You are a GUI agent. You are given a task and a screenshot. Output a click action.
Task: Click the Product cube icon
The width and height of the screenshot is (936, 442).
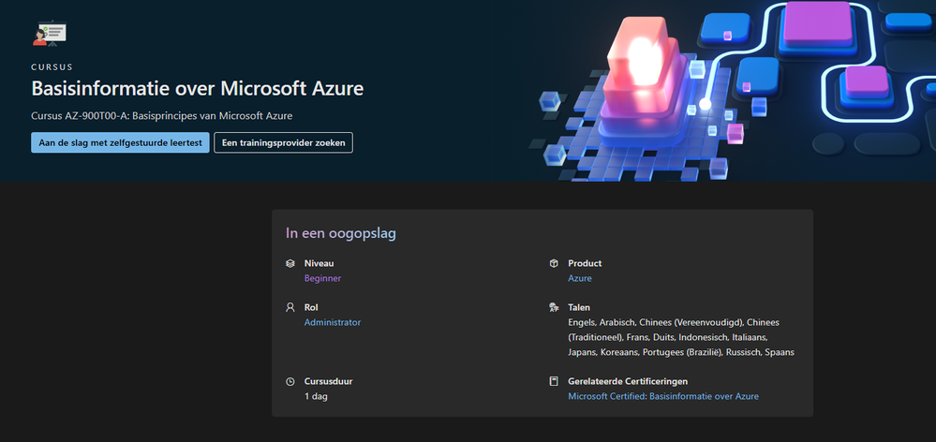(x=554, y=263)
